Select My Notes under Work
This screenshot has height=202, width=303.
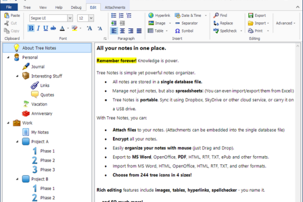click(40, 132)
